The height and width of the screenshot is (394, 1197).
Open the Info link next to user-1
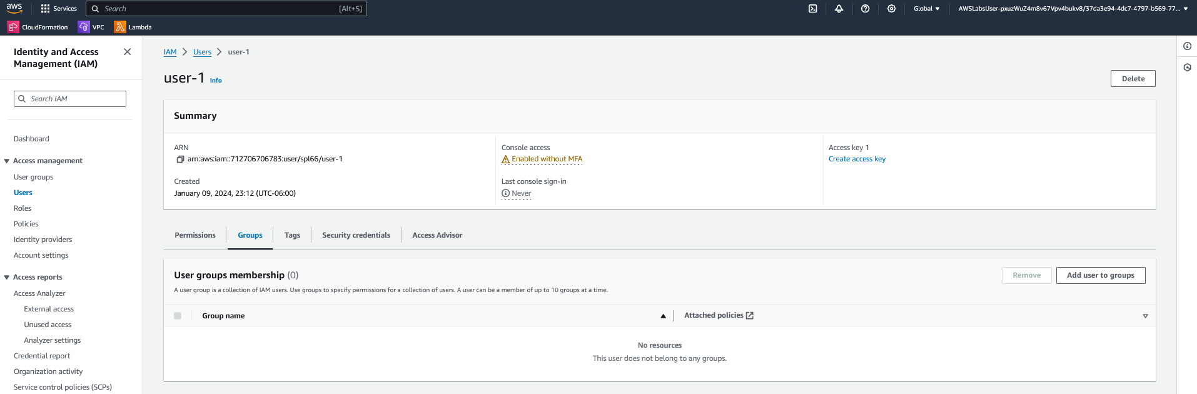point(216,81)
